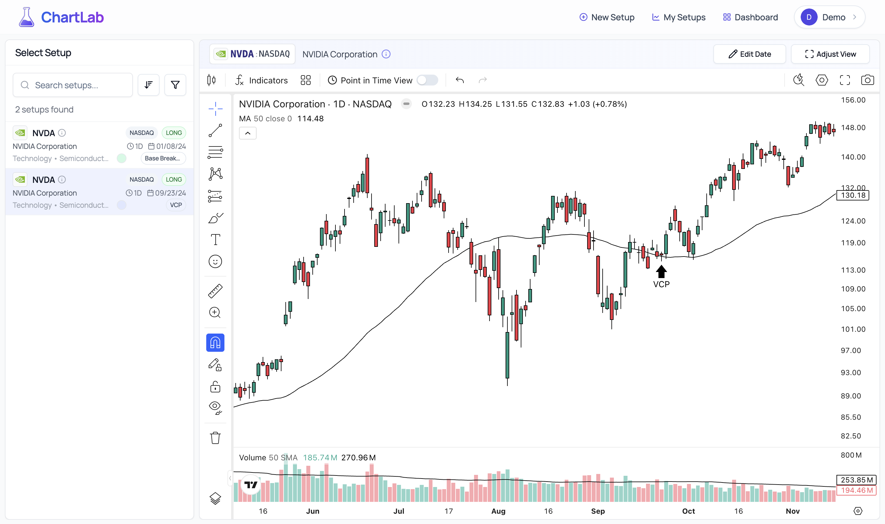Open price axis settings gear at bottom-right

858,511
